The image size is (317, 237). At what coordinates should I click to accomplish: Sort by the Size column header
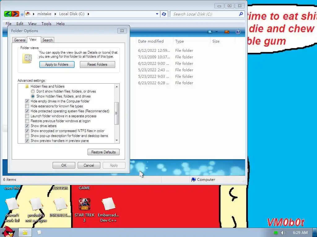[x=223, y=41]
